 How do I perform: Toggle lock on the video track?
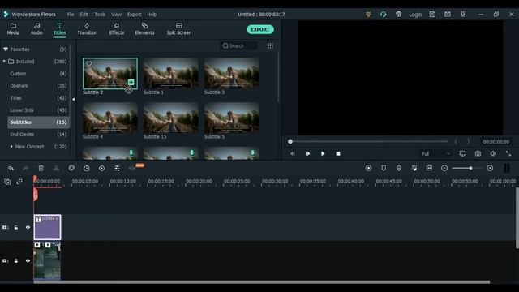click(x=16, y=261)
